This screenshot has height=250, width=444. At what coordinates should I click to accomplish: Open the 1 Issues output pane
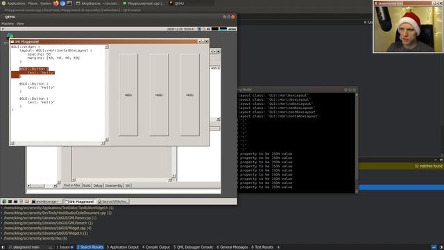[x=65, y=247]
